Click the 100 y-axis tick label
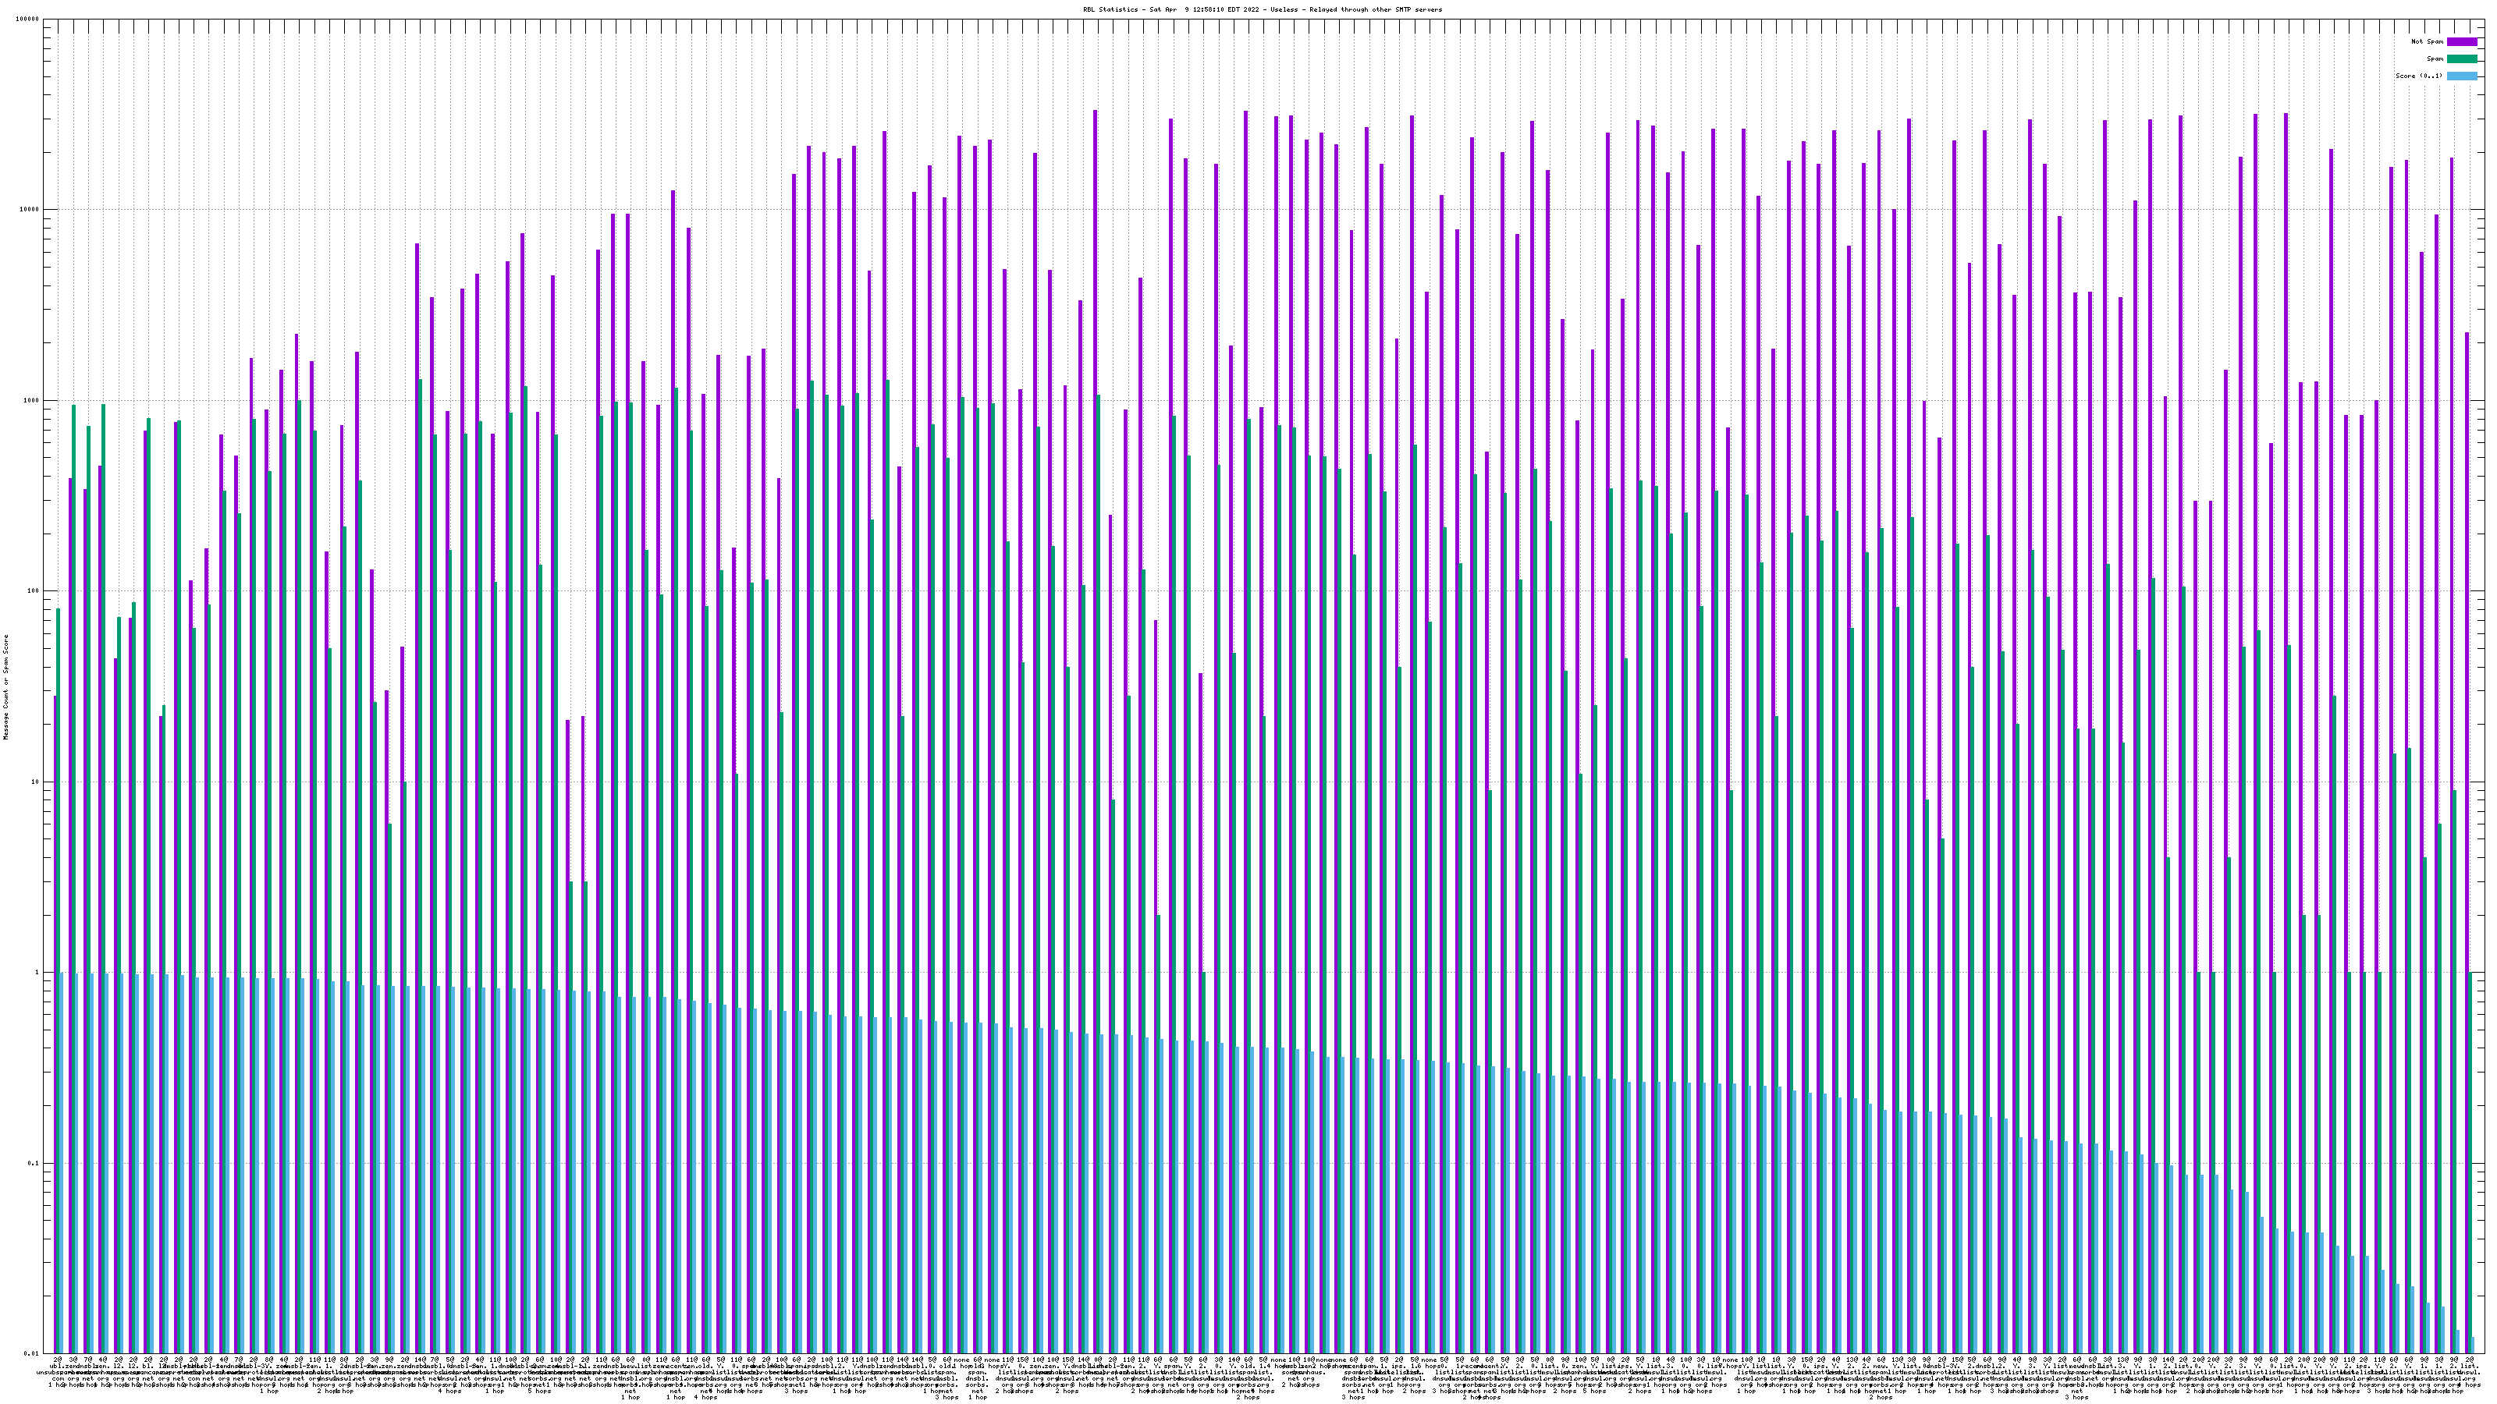This screenshot has height=1404, width=2497. tap(34, 591)
